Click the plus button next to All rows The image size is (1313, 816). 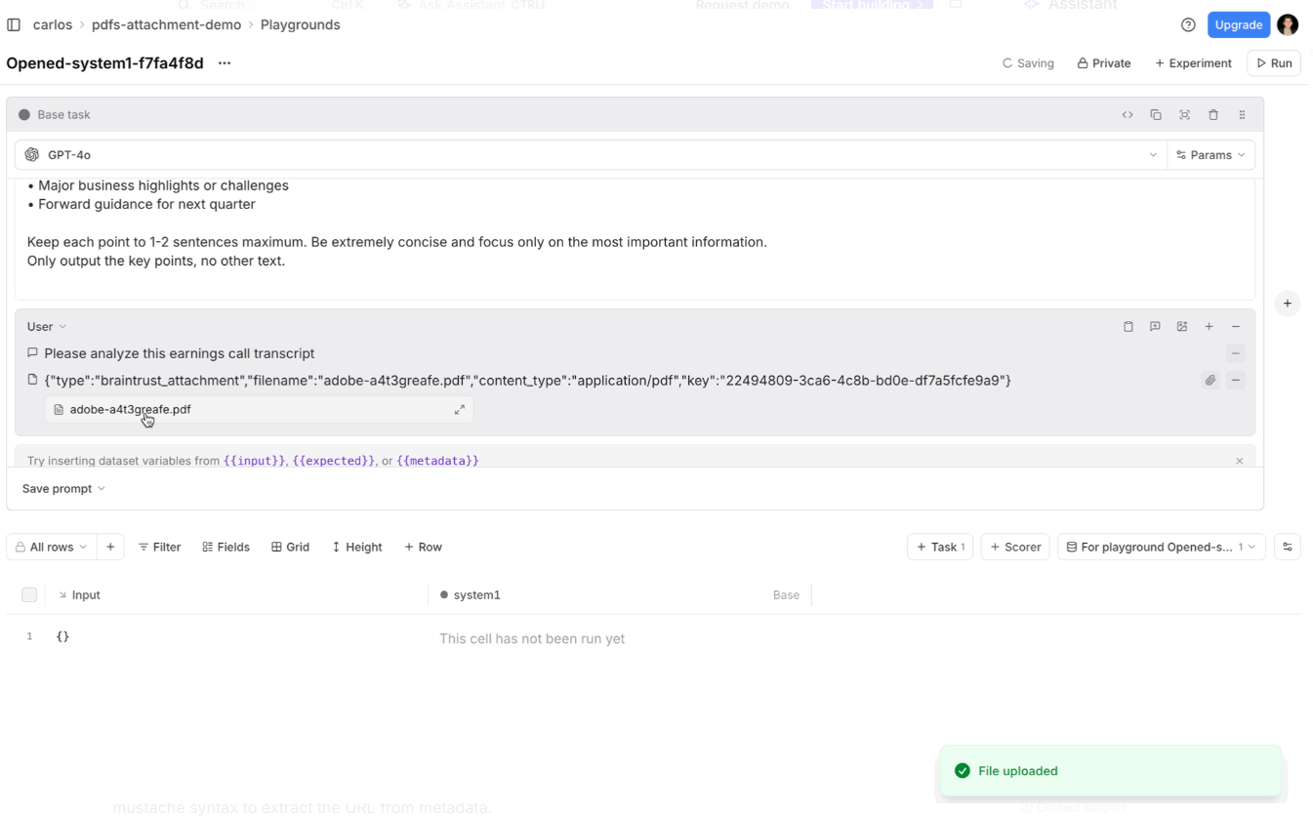coord(110,548)
